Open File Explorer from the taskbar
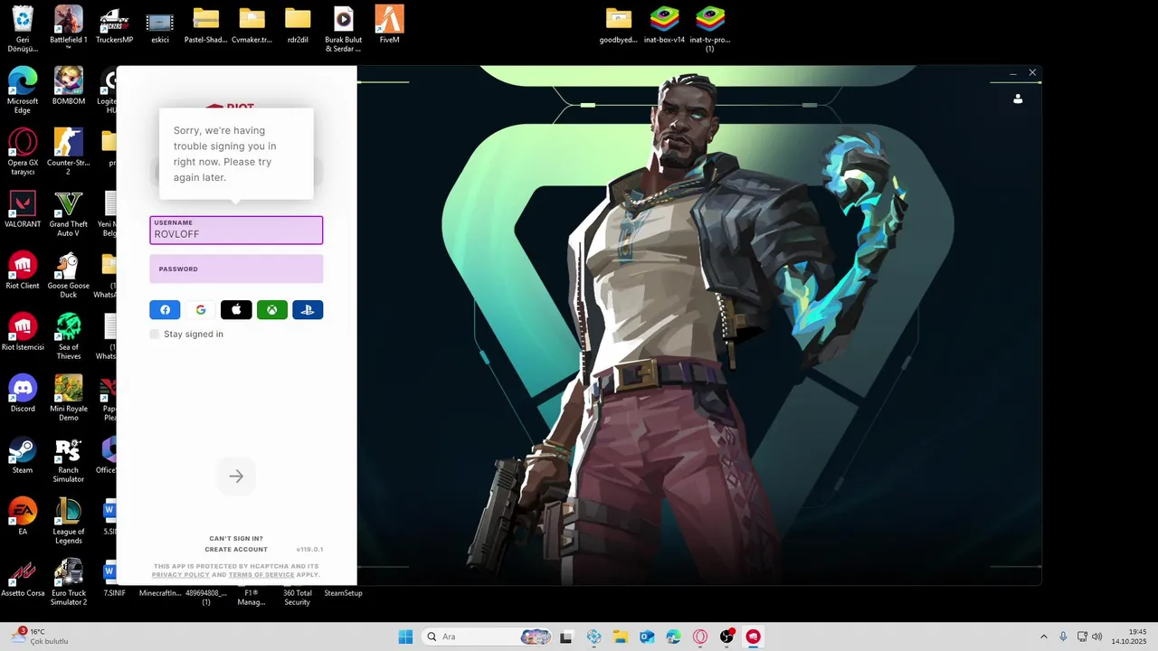Image resolution: width=1158 pixels, height=651 pixels. coord(621,637)
